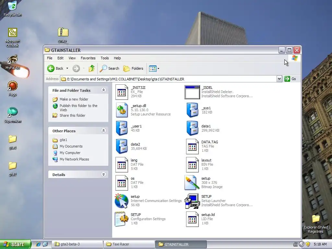Image resolution: width=332 pixels, height=249 pixels.
Task: Open the Help menu
Action: 117,58
